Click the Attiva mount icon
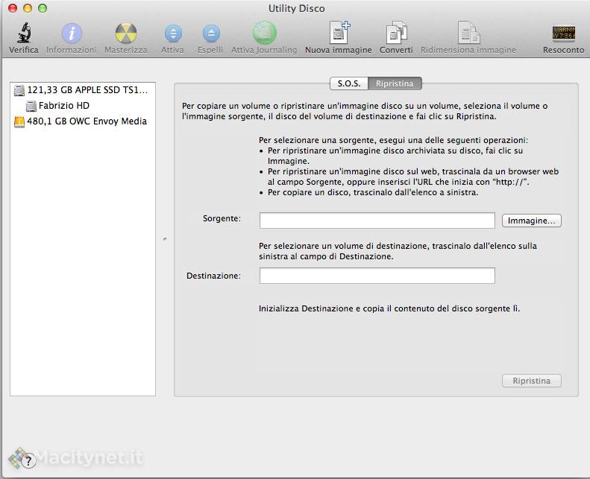Screen dimensions: 590x479 tap(173, 34)
